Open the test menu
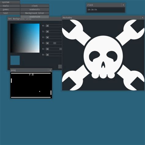Image resolution: width=145 pixels, height=145 pixels. pyautogui.click(x=10, y=13)
